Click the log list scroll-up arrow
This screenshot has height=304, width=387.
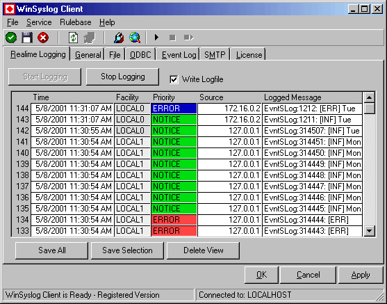[x=369, y=97]
